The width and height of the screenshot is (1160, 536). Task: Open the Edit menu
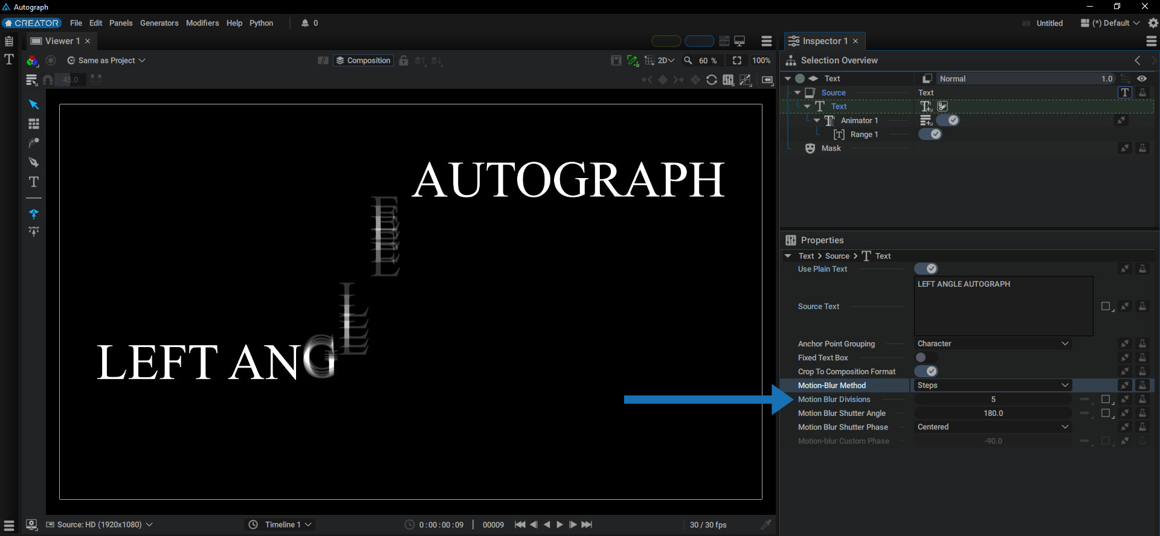96,23
